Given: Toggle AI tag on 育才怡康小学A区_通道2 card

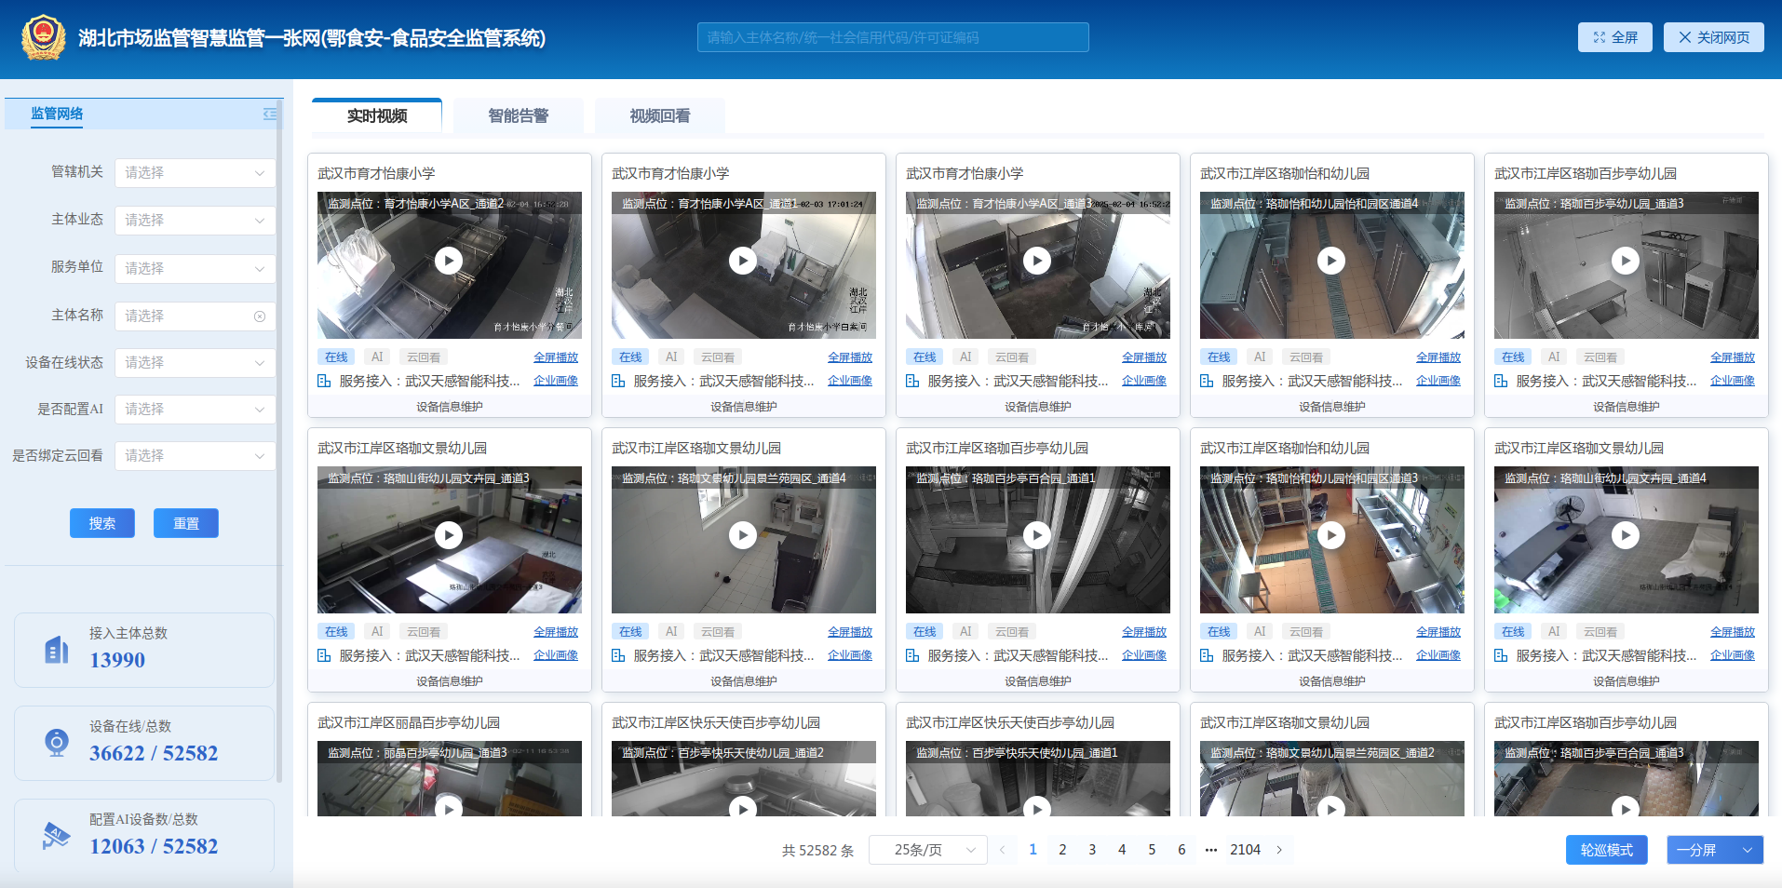Looking at the screenshot, I should click(x=377, y=357).
